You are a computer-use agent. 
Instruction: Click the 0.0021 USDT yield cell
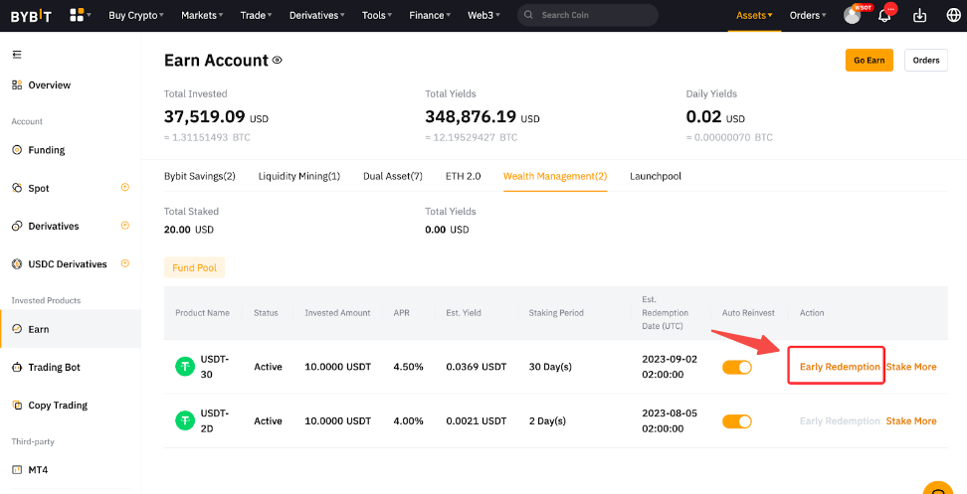pos(477,420)
